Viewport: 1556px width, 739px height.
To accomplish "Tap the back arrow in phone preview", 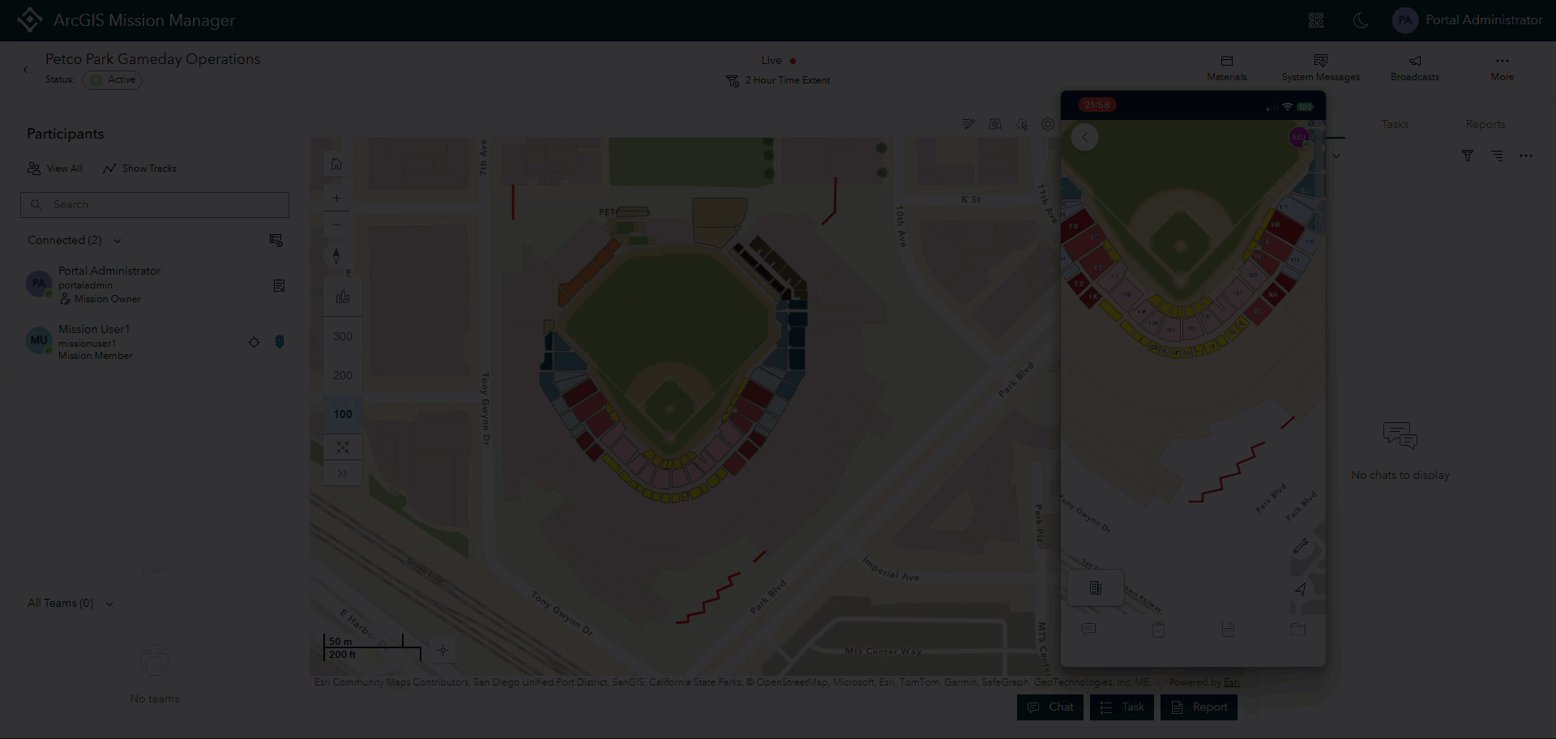I will pyautogui.click(x=1085, y=137).
